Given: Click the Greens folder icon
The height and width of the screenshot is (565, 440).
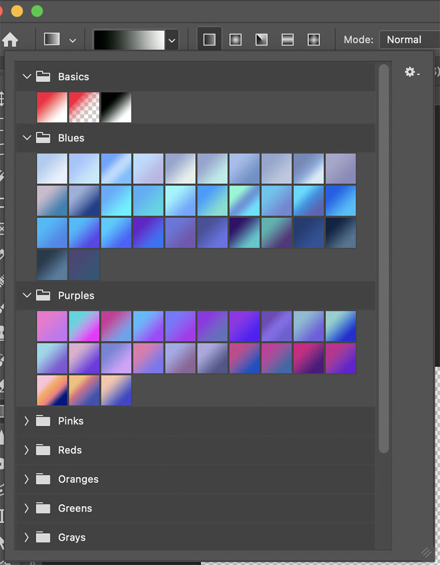Looking at the screenshot, I should (x=43, y=508).
